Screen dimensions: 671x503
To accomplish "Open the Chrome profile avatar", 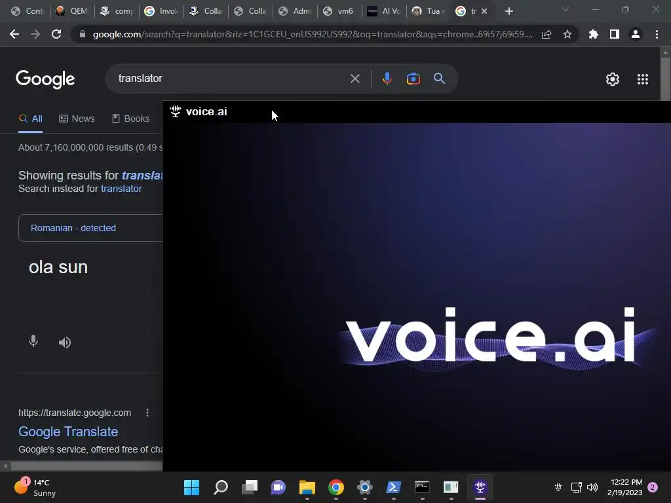I will (636, 34).
